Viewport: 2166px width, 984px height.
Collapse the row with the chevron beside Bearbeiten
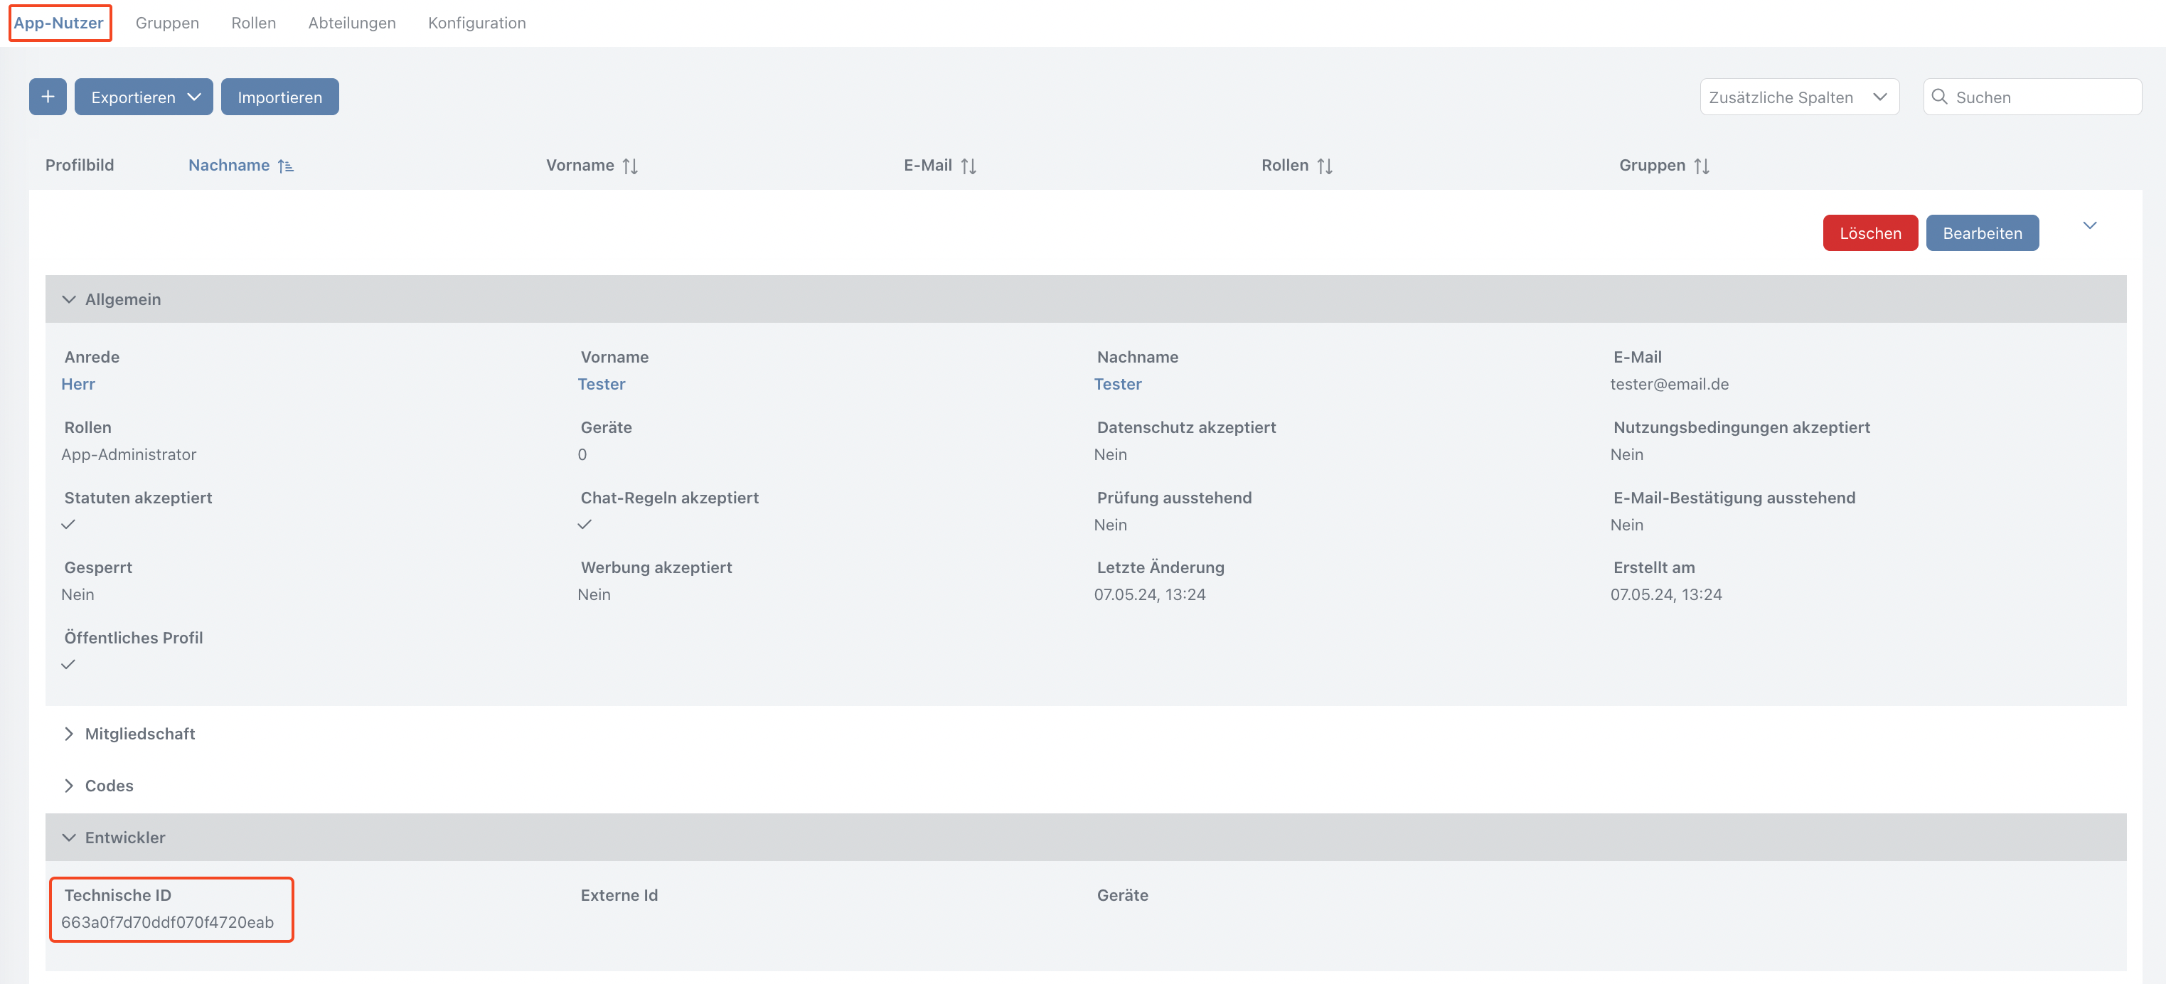click(x=2089, y=225)
